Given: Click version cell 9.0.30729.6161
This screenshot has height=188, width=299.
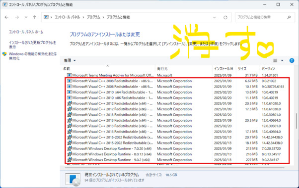Looking at the screenshot, I should pyautogui.click(x=273, y=87).
